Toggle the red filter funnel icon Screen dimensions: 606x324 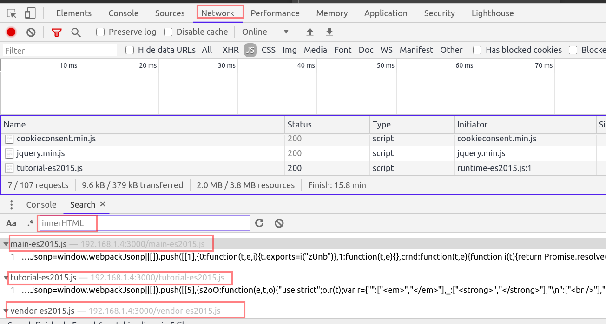57,32
